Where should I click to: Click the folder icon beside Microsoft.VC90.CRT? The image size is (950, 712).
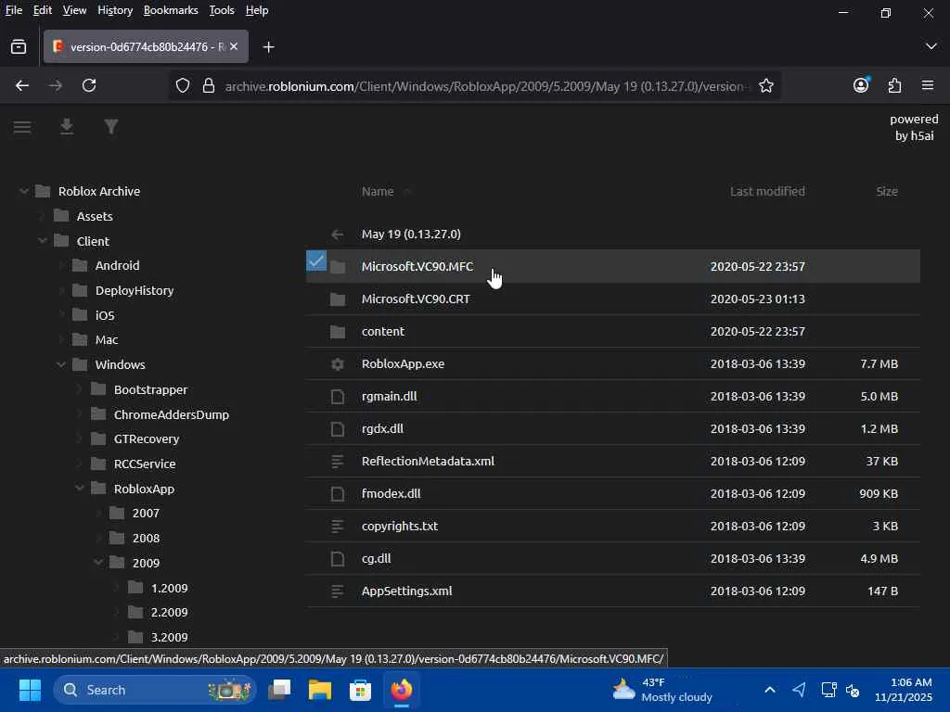pyautogui.click(x=338, y=299)
